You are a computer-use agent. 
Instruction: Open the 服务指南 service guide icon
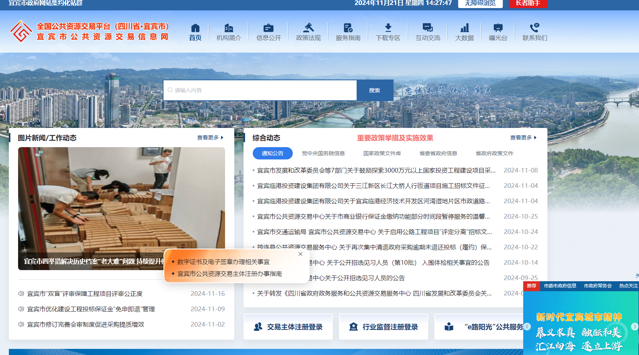pyautogui.click(x=348, y=32)
